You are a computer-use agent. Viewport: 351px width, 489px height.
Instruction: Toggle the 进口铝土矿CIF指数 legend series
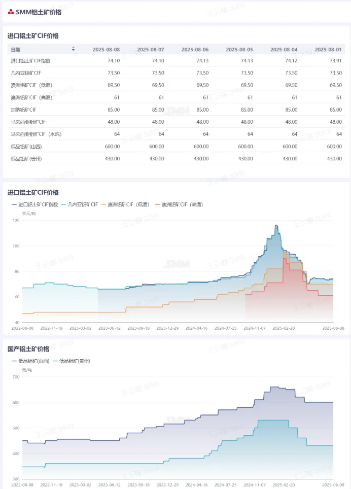pyautogui.click(x=35, y=204)
